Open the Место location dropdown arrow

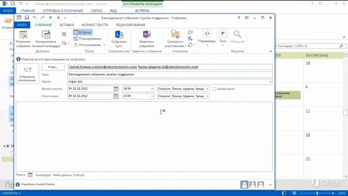point(270,82)
